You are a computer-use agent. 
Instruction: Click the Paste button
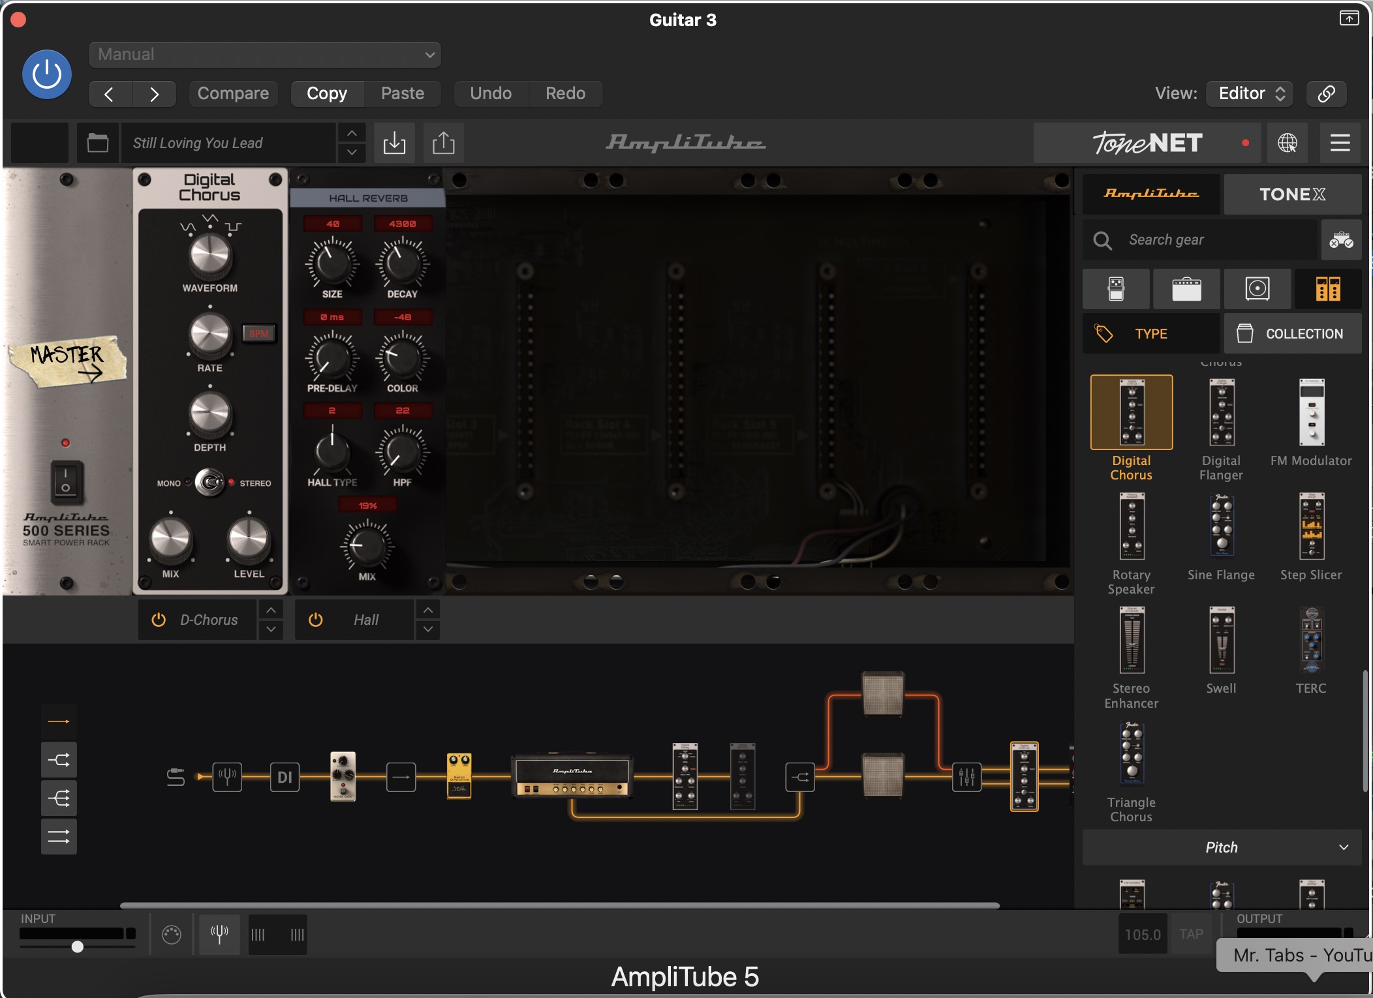coord(403,94)
